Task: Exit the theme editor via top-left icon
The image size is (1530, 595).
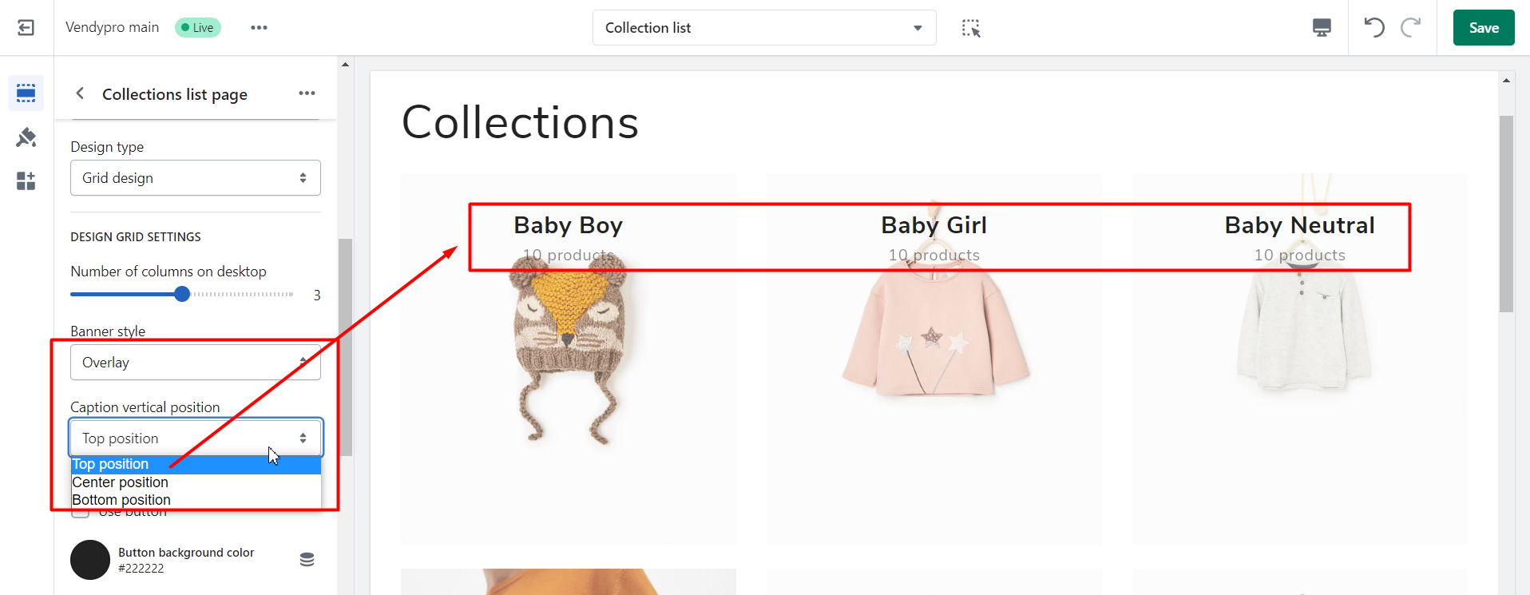Action: 25,26
